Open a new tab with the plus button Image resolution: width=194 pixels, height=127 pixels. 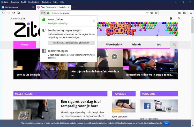point(74,7)
